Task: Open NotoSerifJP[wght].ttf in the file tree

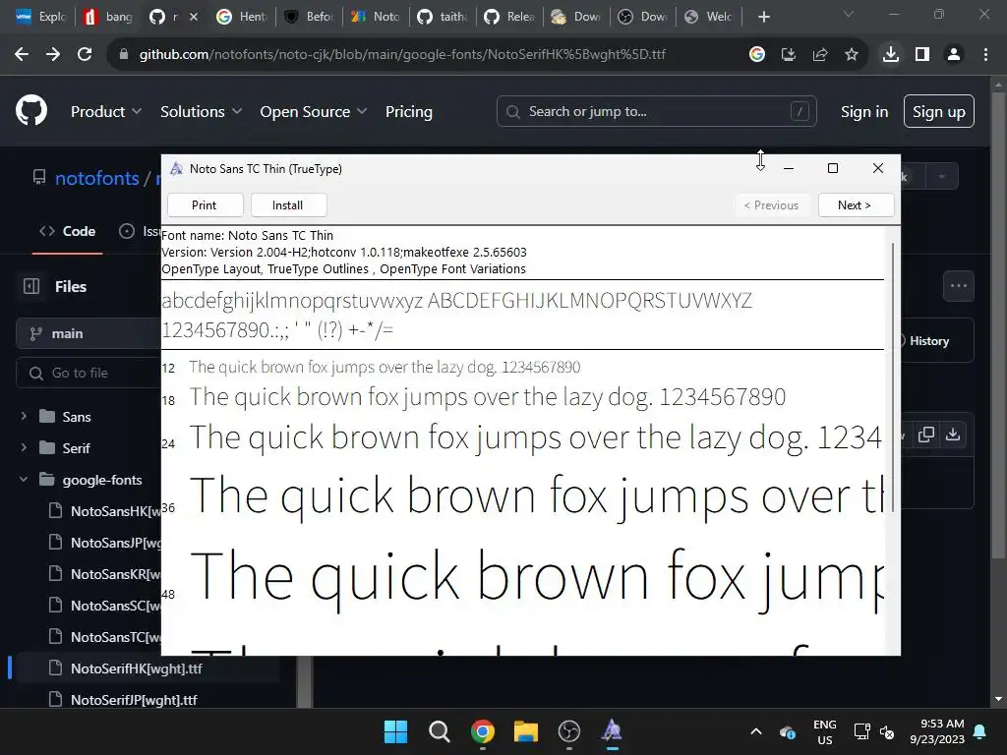Action: [134, 700]
